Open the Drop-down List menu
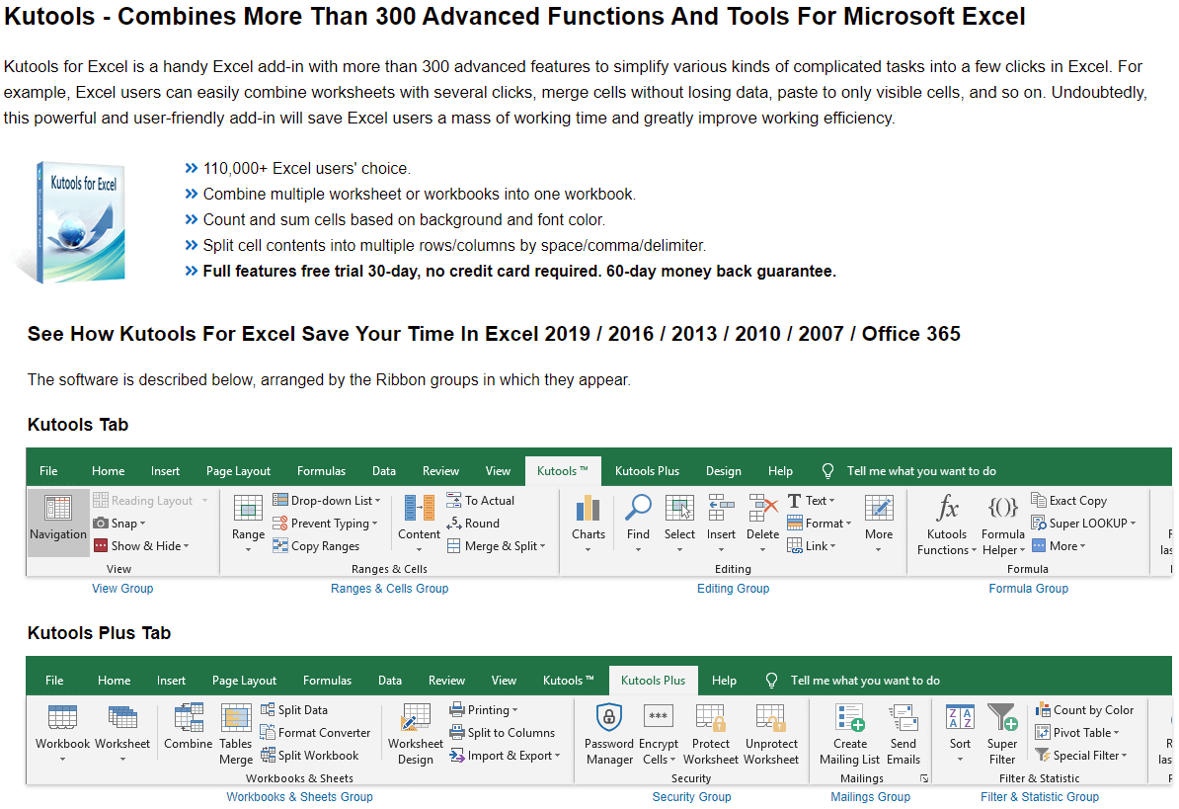 click(x=326, y=501)
